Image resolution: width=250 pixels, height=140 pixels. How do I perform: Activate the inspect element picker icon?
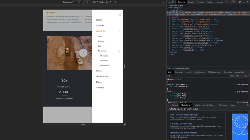169,2
